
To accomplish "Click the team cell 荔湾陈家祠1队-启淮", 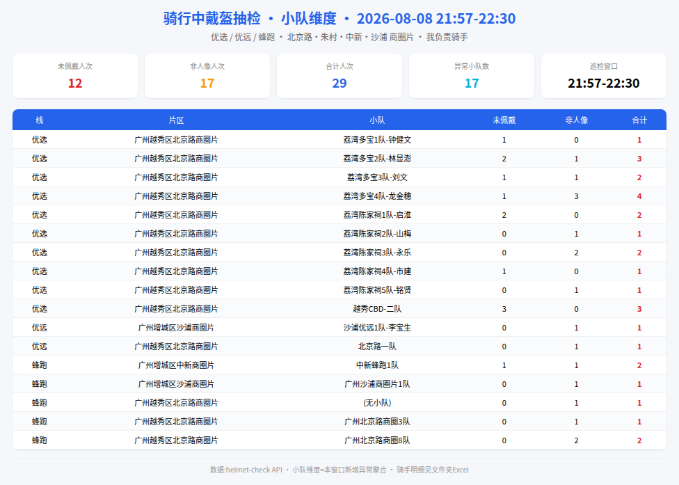I will (377, 215).
